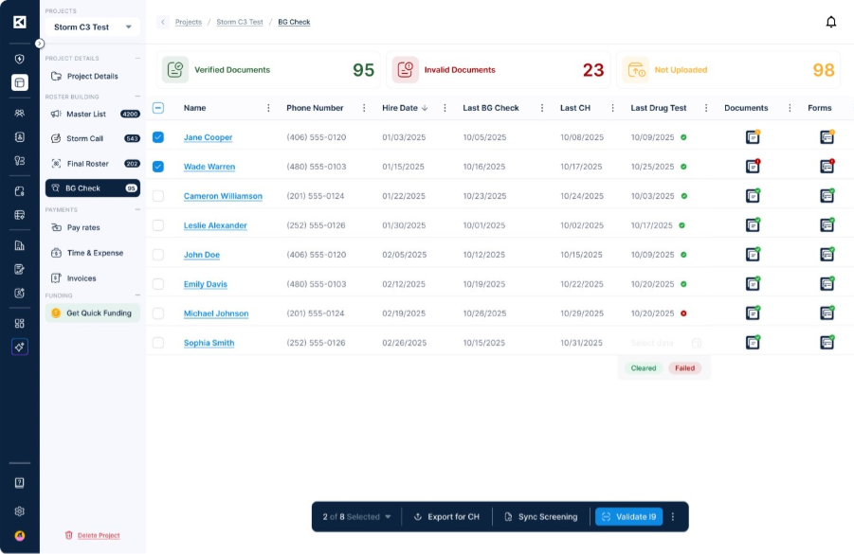Click the Validate I9 button

(630, 517)
